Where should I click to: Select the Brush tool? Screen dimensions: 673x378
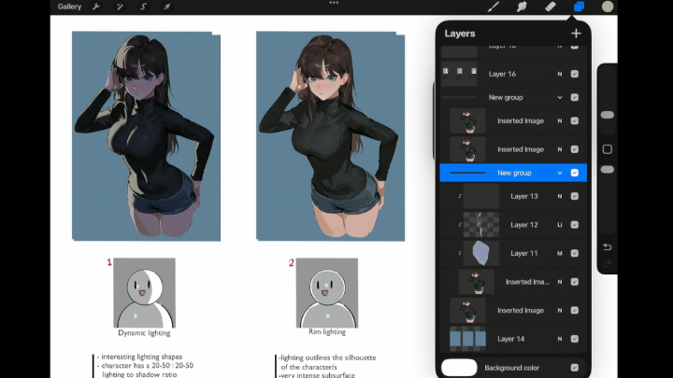coord(494,7)
